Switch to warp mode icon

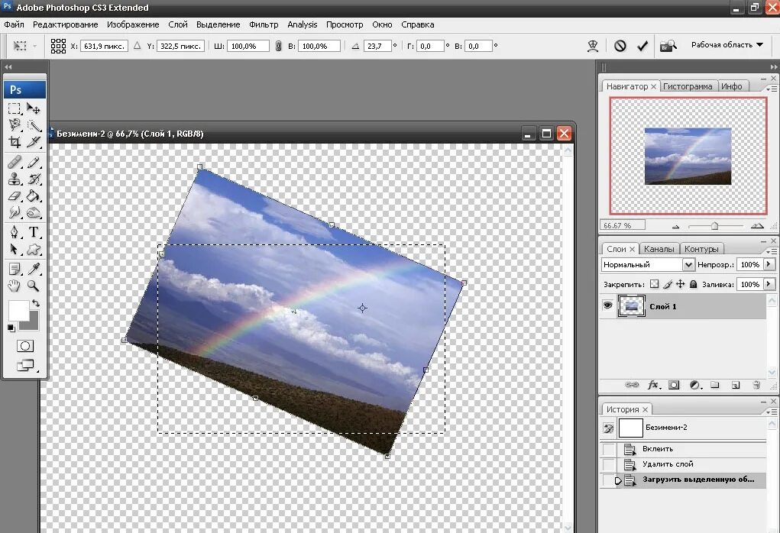point(593,47)
